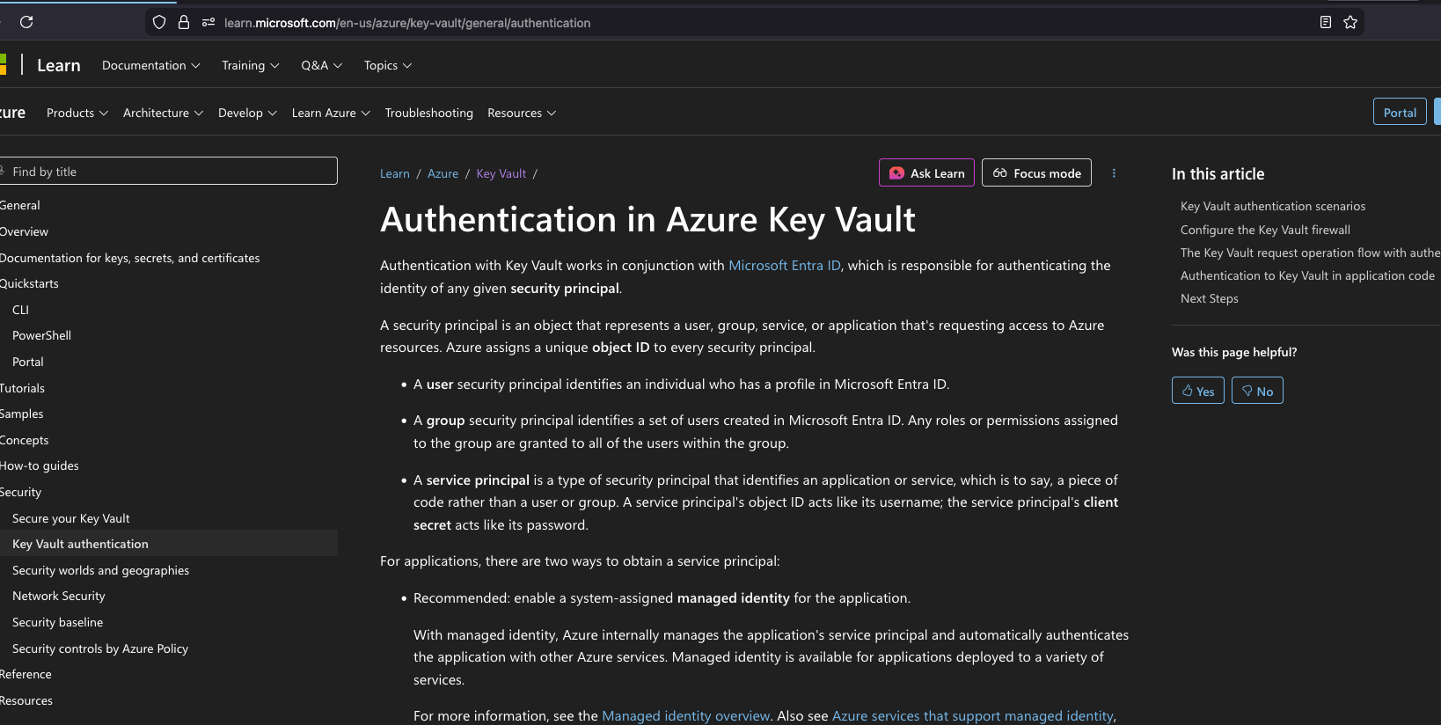Bookmark this page with the star icon
The height and width of the screenshot is (725, 1441).
(x=1350, y=23)
